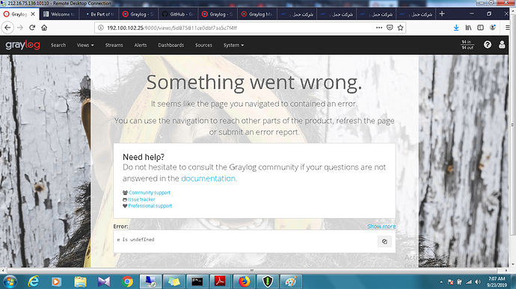Open the Sticky Notes taskbar button
The width and height of the screenshot is (516, 289).
(x=173, y=282)
